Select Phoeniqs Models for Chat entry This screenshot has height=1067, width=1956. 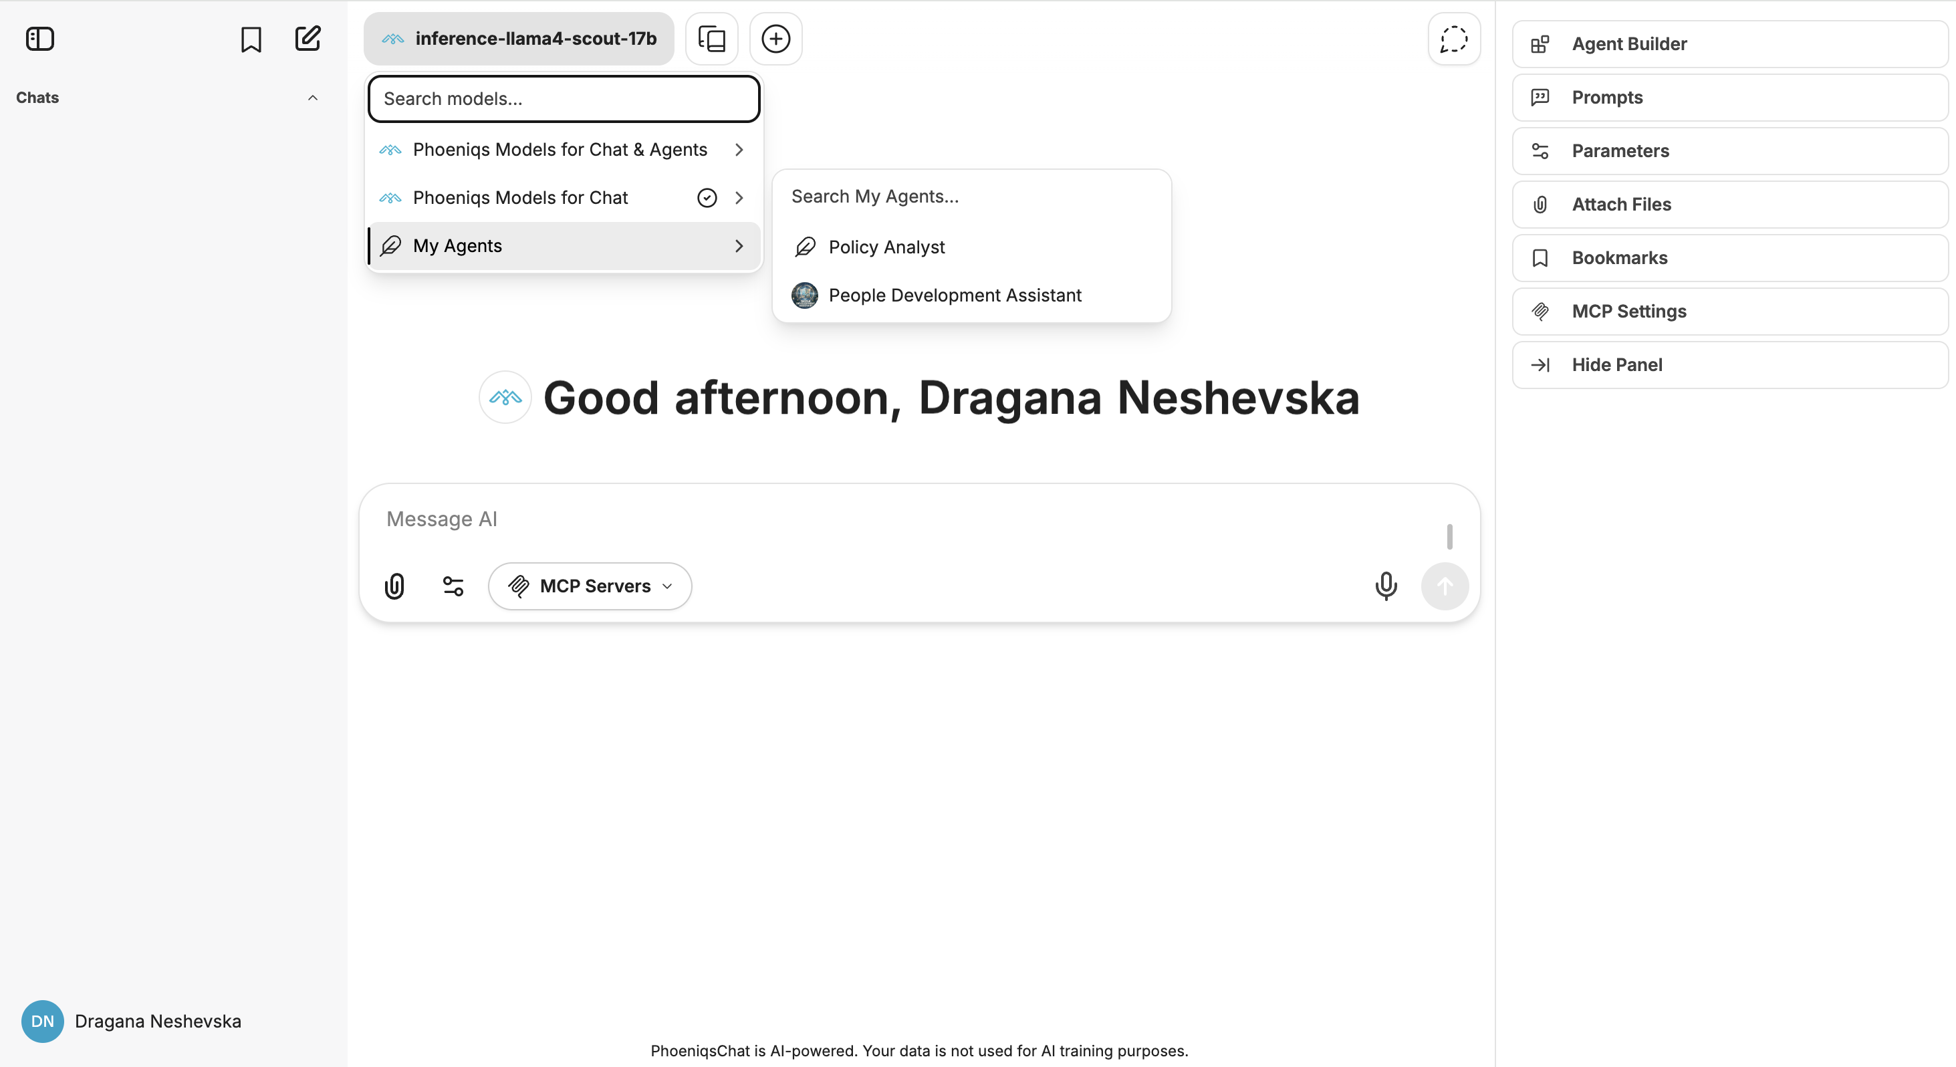tap(564, 197)
